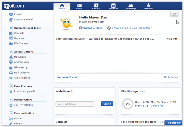
Task: Open File Storage text link in sidebar
Action: 21,43
